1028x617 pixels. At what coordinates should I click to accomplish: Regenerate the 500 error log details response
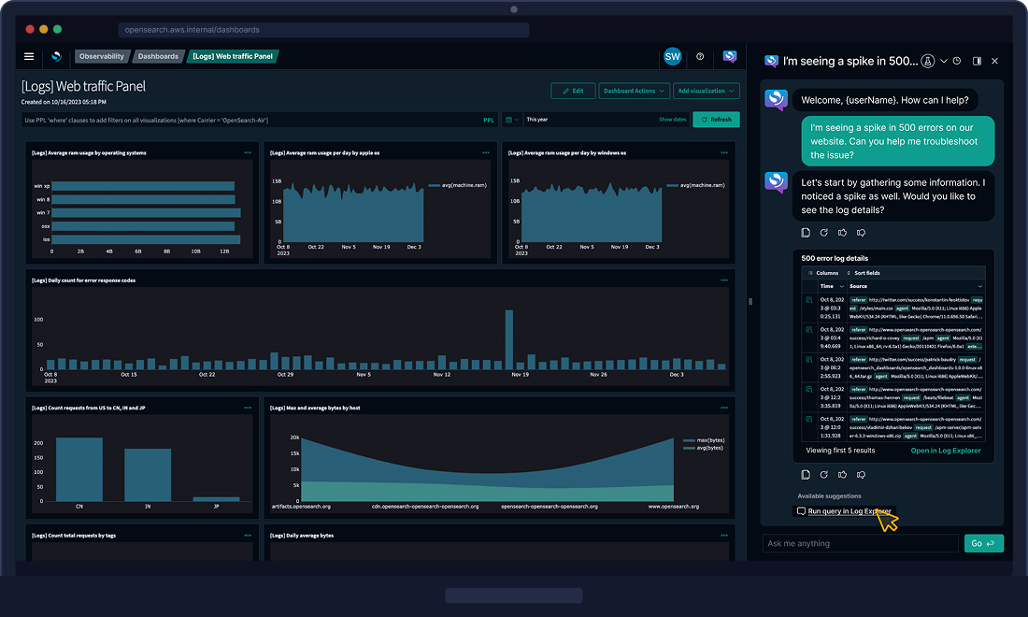pos(824,475)
